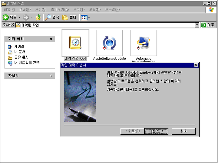Click the 'AppleSoftwareUpdate' label text
Image resolution: width=218 pixels, height=163 pixels.
[109, 59]
